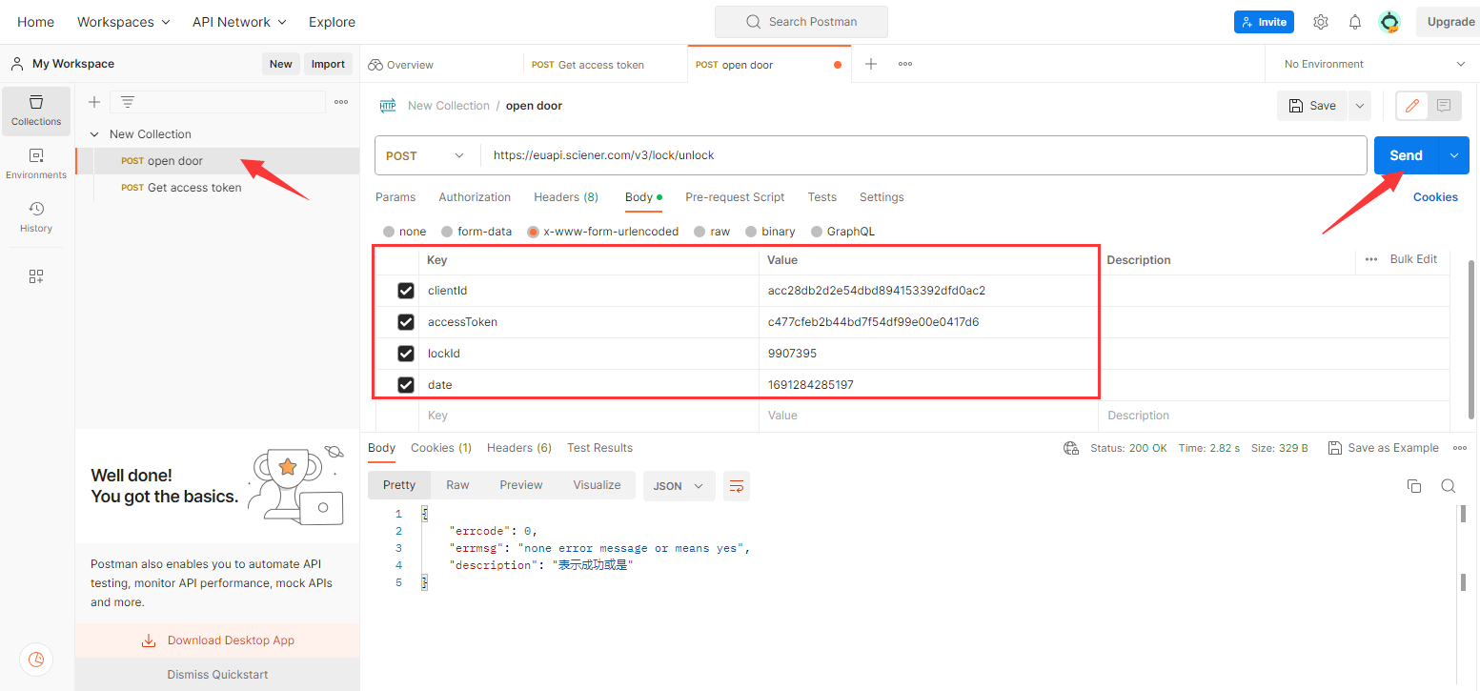Expand the JSON format dropdown
This screenshot has width=1480, height=691.
point(679,486)
